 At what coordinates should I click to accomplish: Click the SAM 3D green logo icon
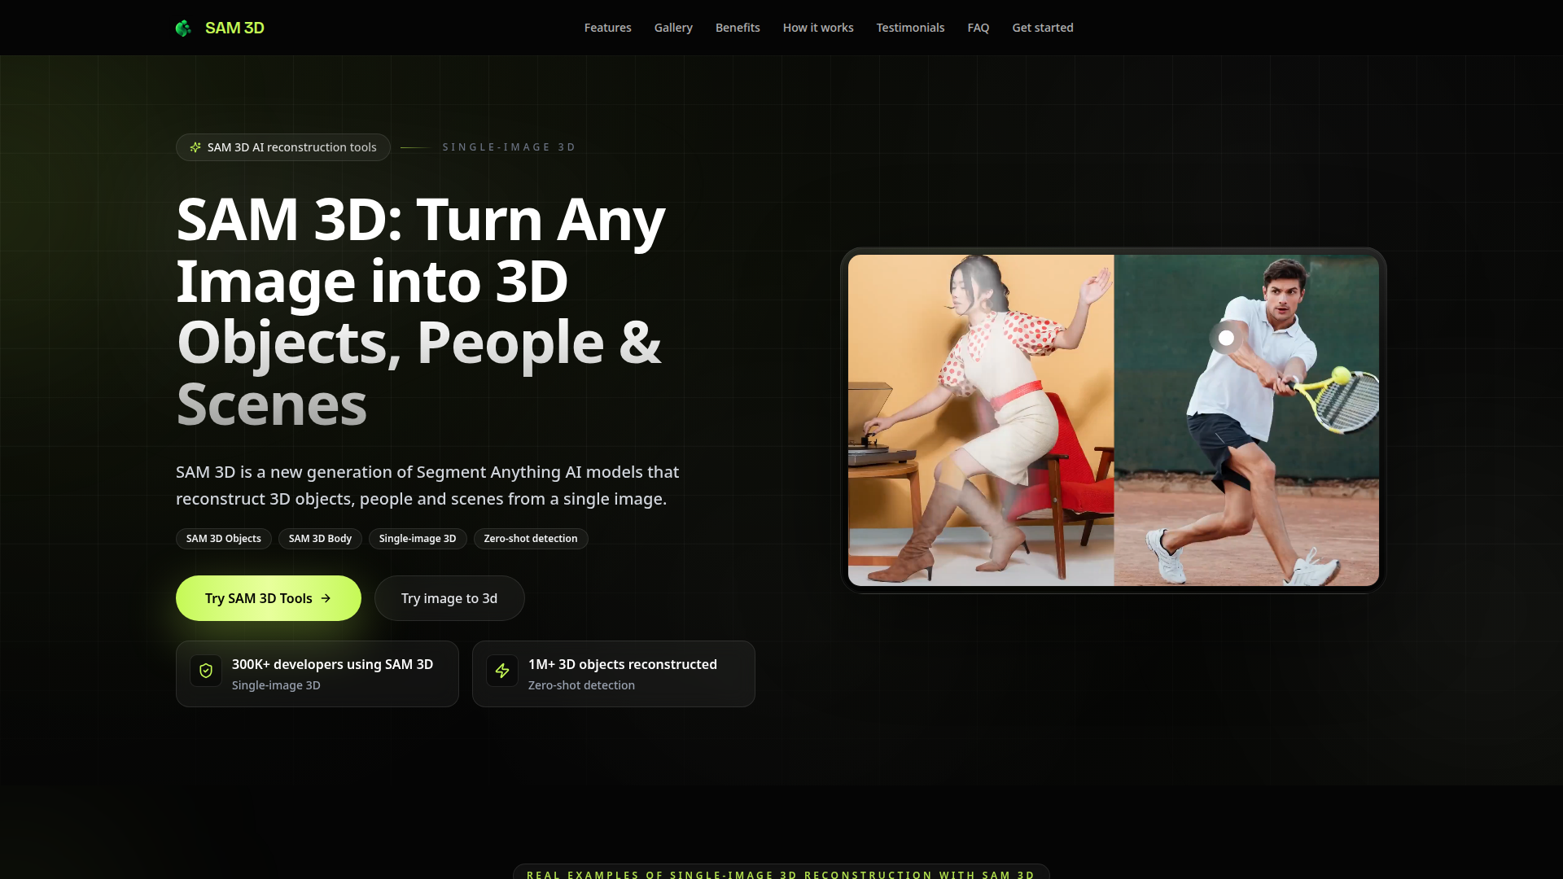184,28
